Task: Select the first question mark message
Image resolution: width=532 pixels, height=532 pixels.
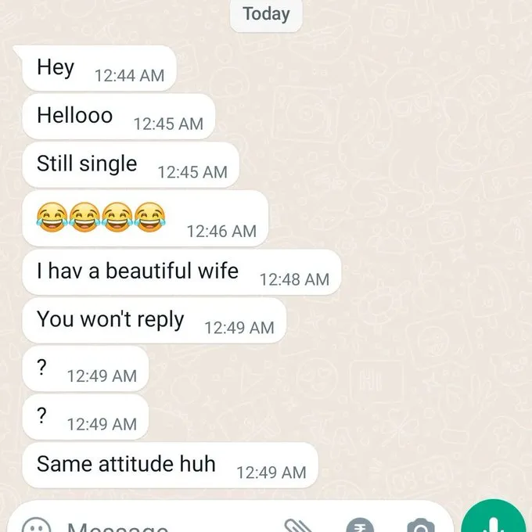Action: [x=85, y=368]
